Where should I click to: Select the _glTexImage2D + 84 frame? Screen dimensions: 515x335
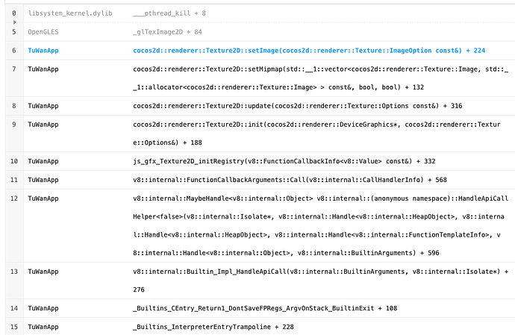point(168,32)
